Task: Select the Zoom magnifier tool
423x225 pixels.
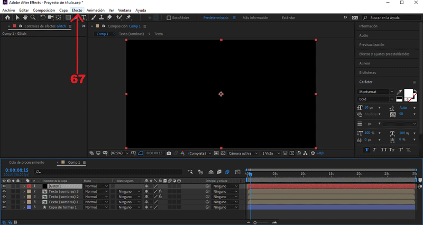Action: 33,17
